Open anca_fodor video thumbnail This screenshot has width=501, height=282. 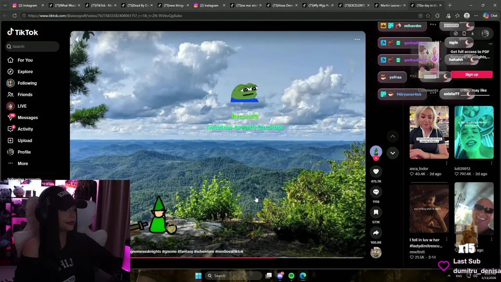point(429,132)
